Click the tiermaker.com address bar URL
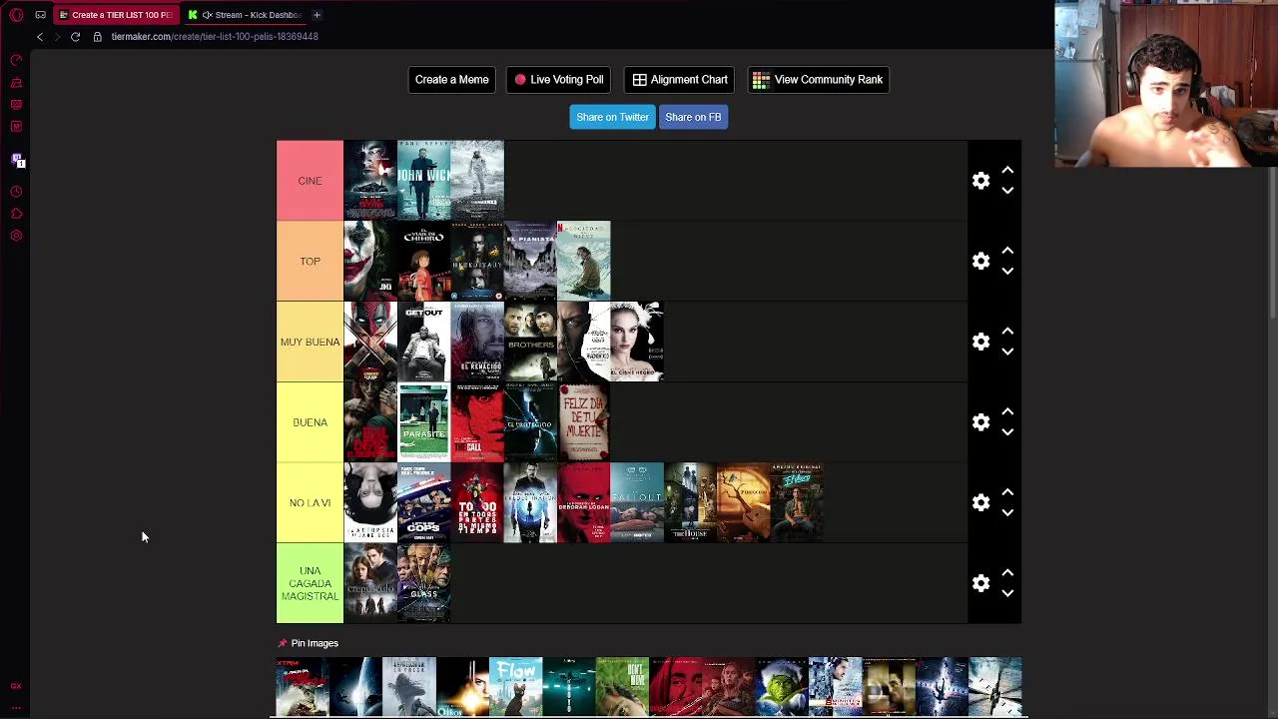The image size is (1278, 719). tap(215, 37)
